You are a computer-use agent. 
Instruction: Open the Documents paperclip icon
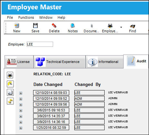coord(92,26)
